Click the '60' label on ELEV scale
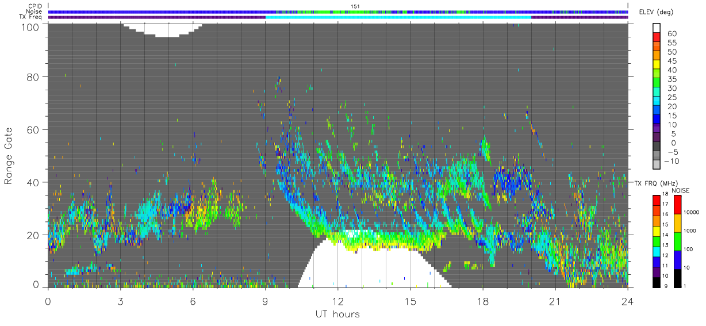The width and height of the screenshot is (706, 326). coord(671,34)
